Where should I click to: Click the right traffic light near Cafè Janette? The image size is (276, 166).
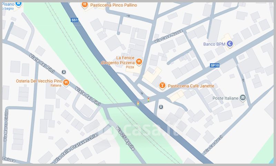click(x=149, y=100)
